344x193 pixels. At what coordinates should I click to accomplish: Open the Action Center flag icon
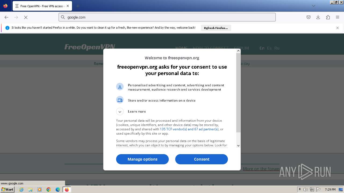coord(318,190)
